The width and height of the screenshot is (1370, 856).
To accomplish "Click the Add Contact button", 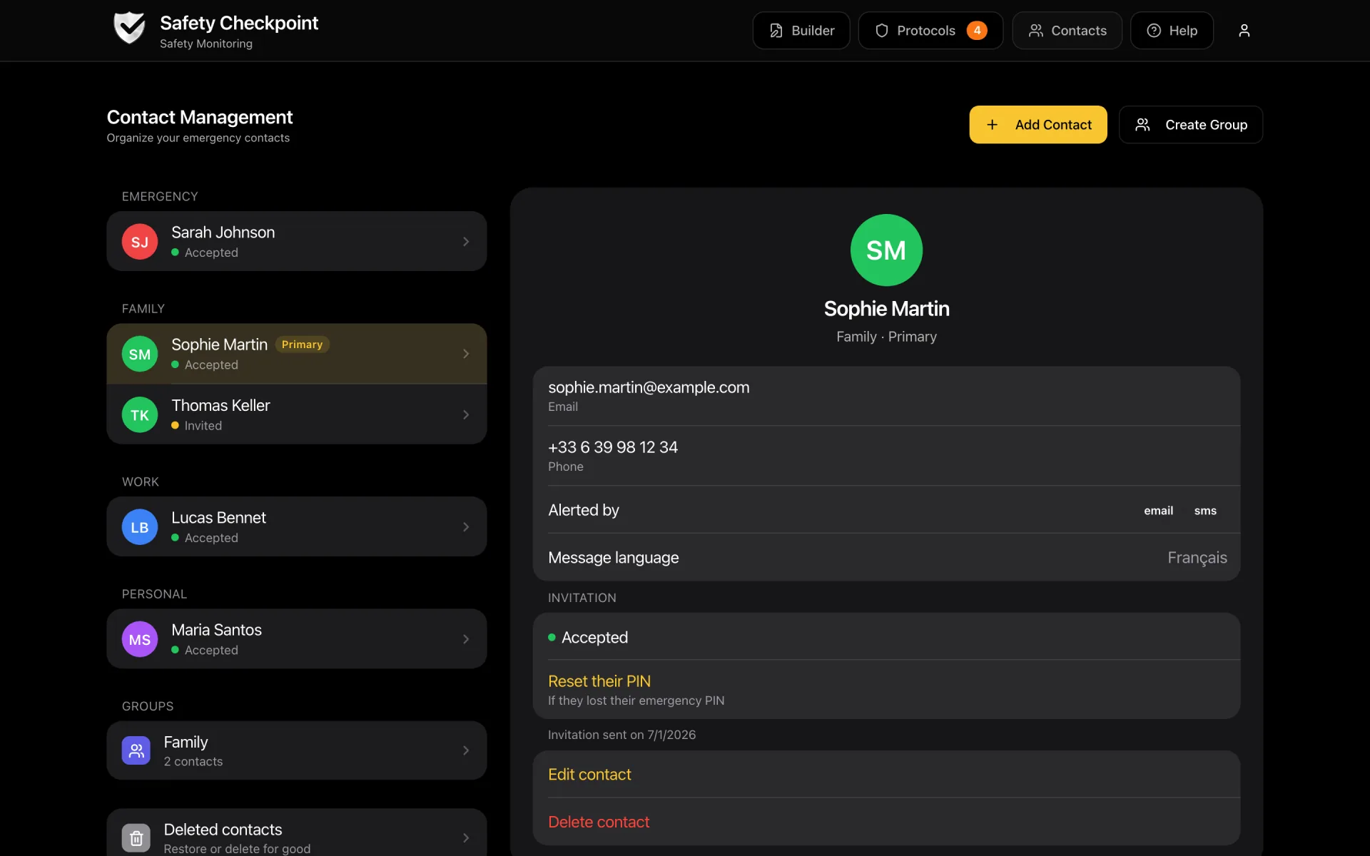I will point(1038,125).
